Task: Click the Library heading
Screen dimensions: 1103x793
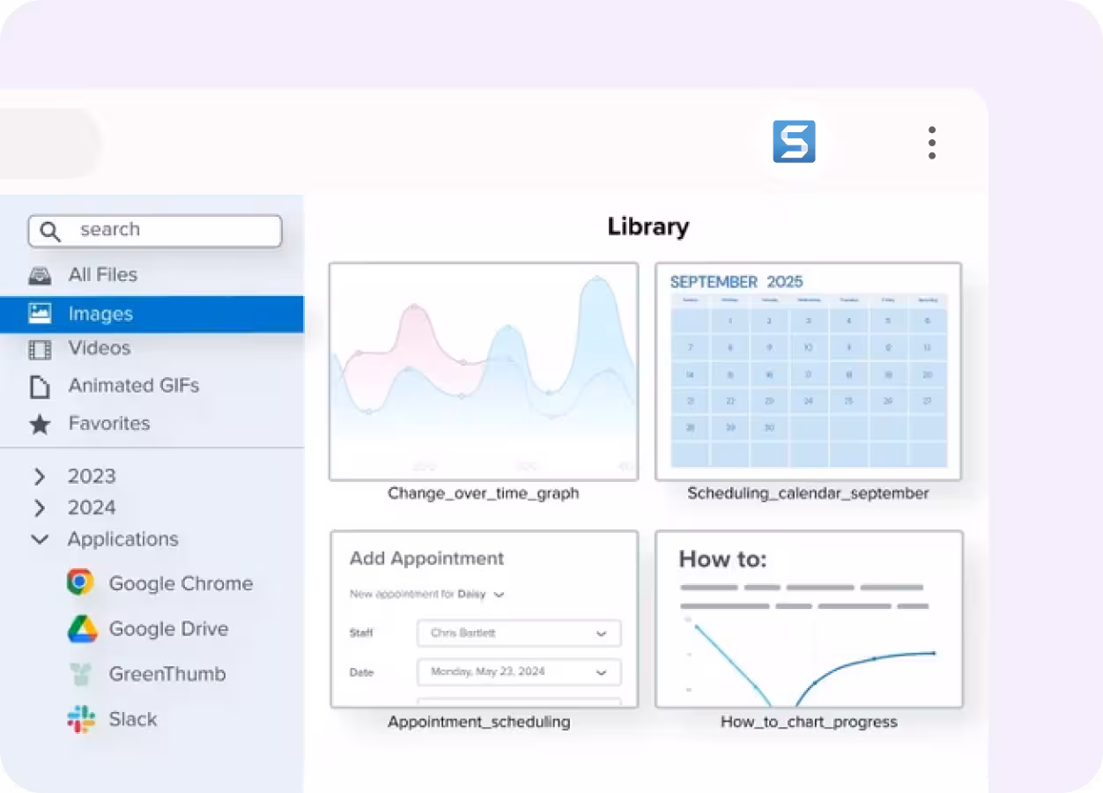Action: tap(648, 227)
